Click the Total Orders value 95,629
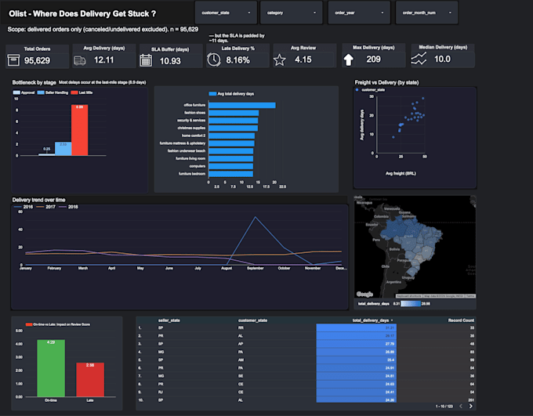Viewport: 533px width, 416px height. coord(37,60)
